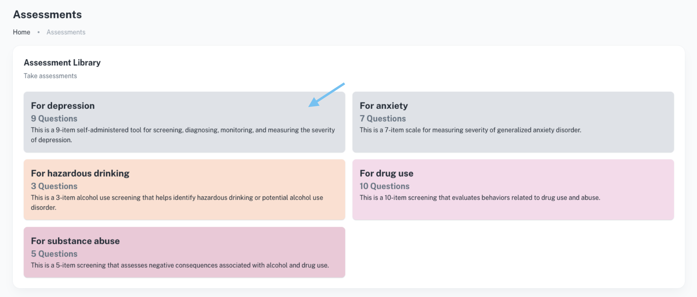The width and height of the screenshot is (697, 297).
Task: Open the 'For drug use' assessment title
Action: coord(386,173)
